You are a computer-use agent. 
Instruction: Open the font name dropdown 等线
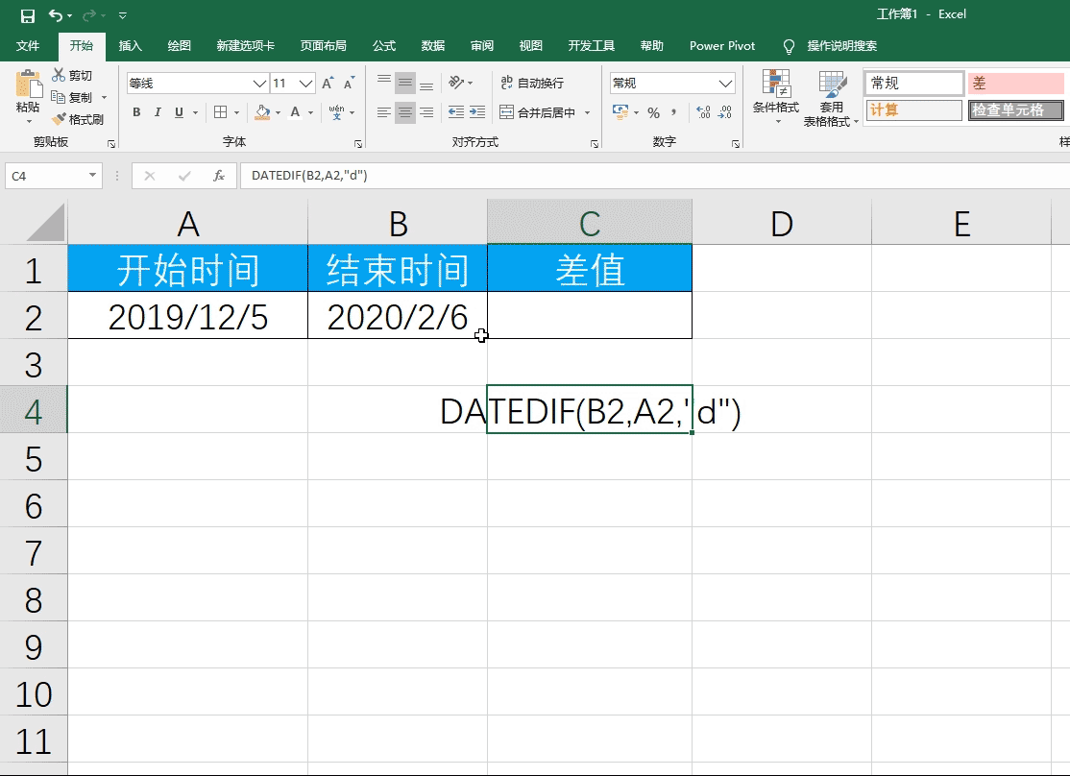[x=259, y=84]
